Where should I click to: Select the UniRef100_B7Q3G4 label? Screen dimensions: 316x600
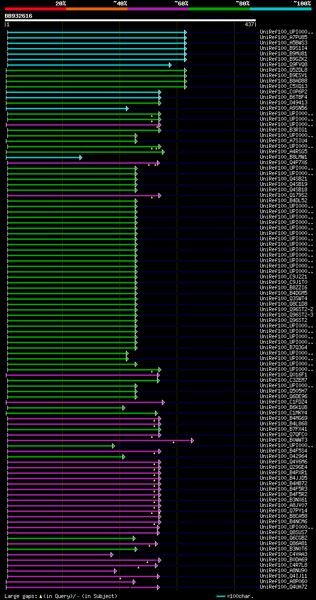(283, 347)
